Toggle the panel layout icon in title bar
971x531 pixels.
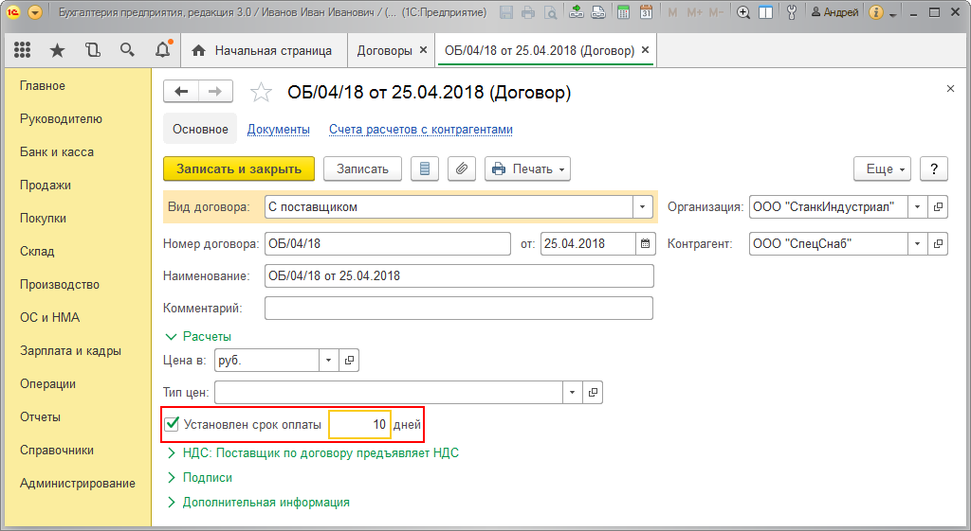pos(766,12)
